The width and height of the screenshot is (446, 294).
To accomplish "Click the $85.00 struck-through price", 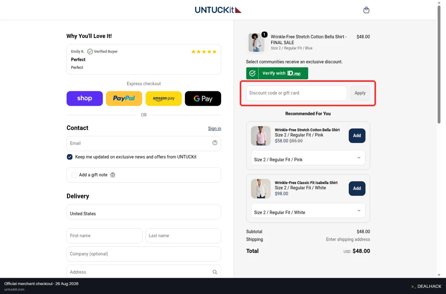I will [x=296, y=141].
